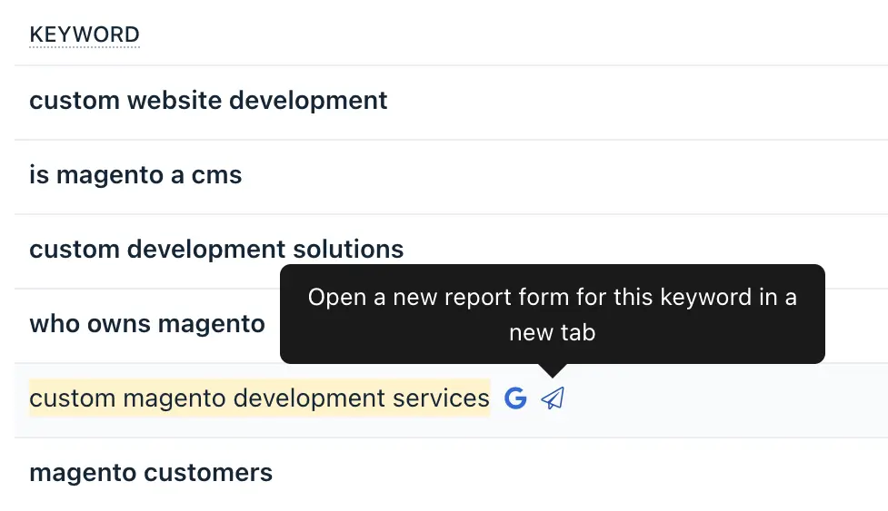
Task: Open the 'magento customers' keyword
Action: pyautogui.click(x=151, y=473)
